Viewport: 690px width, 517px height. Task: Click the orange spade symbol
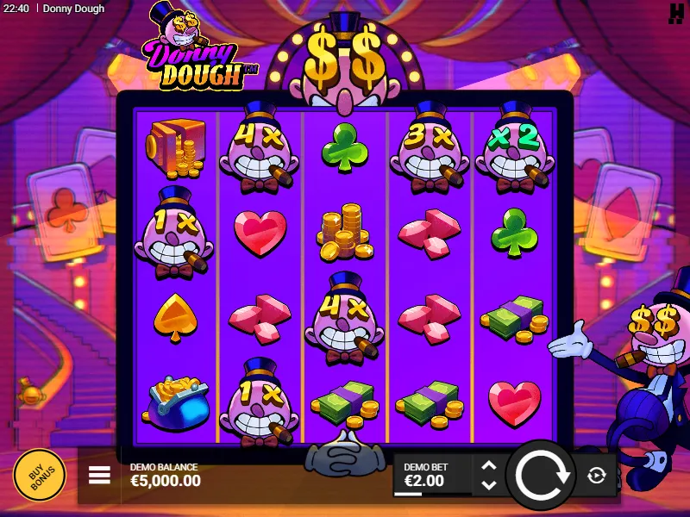[175, 318]
